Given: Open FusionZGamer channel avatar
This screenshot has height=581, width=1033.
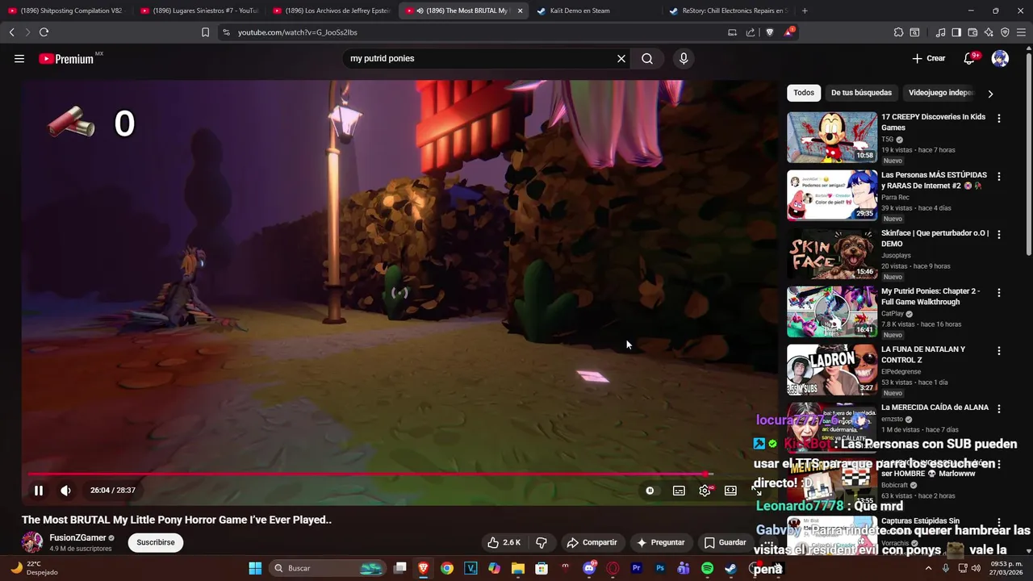Looking at the screenshot, I should pos(32,542).
